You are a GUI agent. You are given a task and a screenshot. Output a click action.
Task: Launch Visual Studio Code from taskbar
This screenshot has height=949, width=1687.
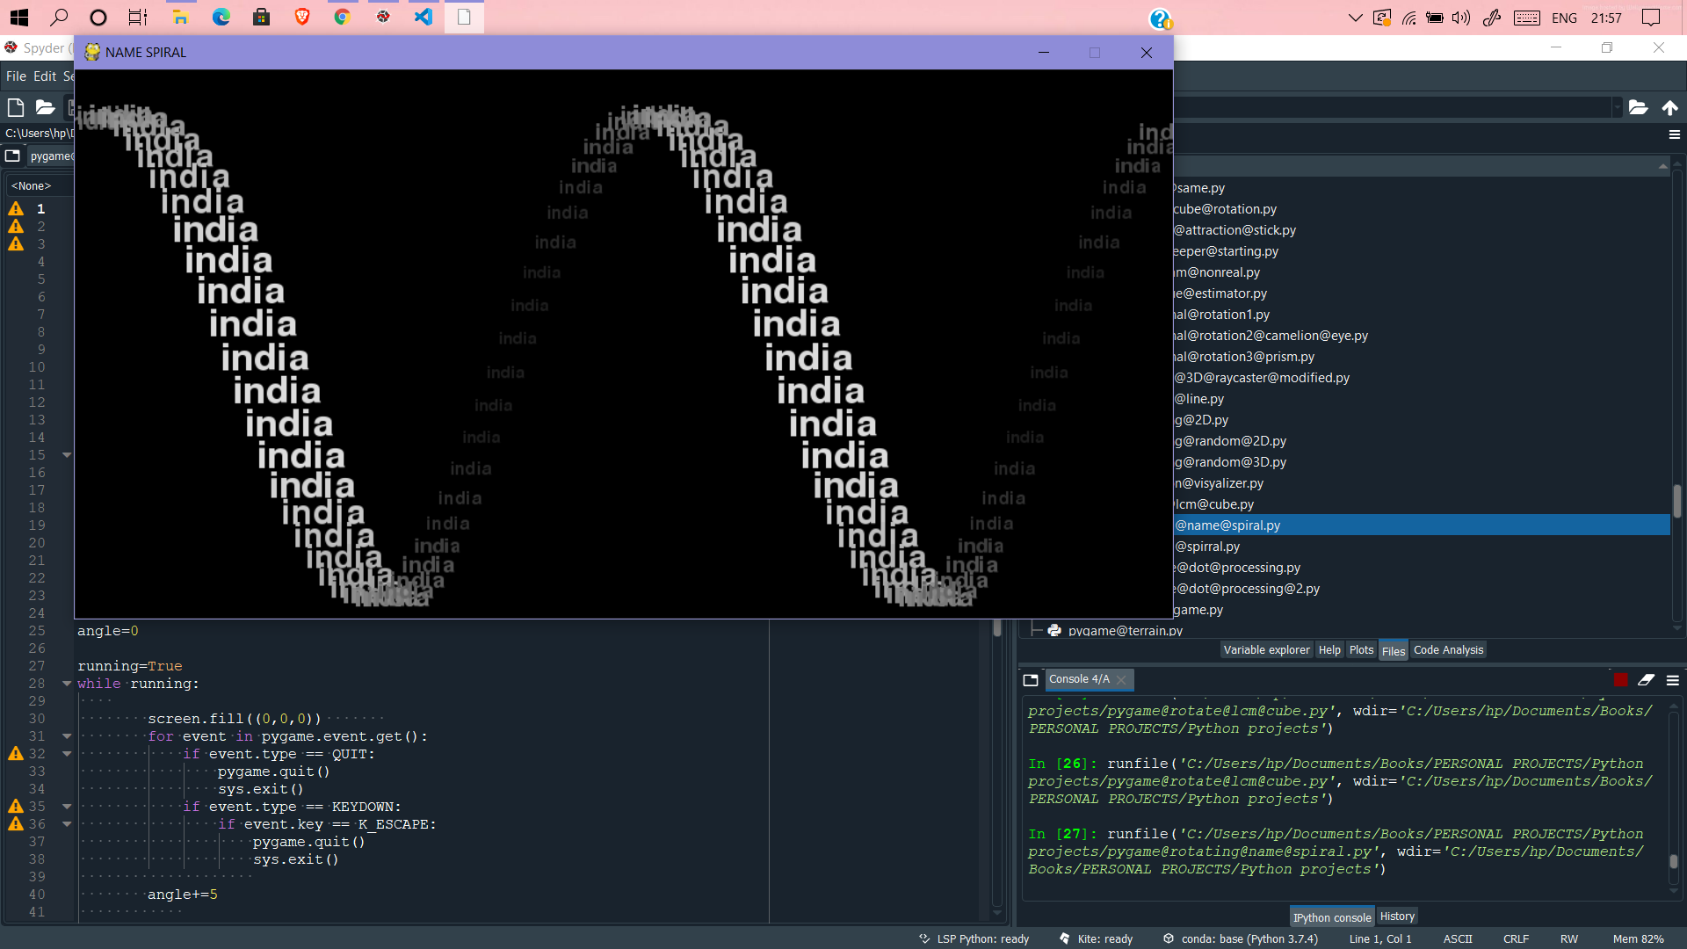(x=424, y=17)
